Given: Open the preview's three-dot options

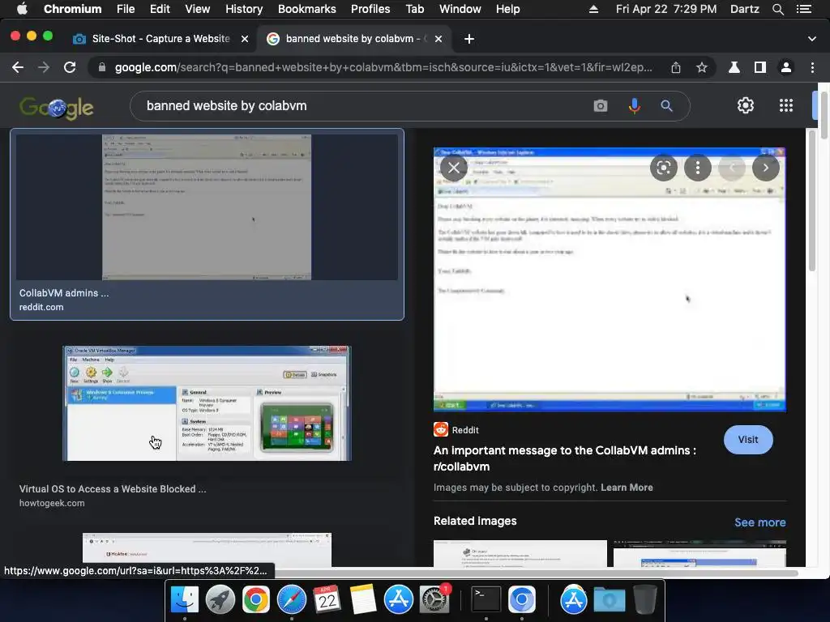Looking at the screenshot, I should [x=698, y=168].
